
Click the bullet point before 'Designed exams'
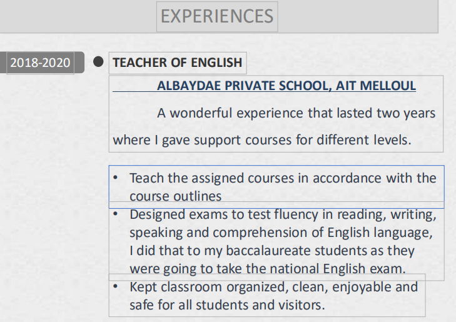coord(116,214)
